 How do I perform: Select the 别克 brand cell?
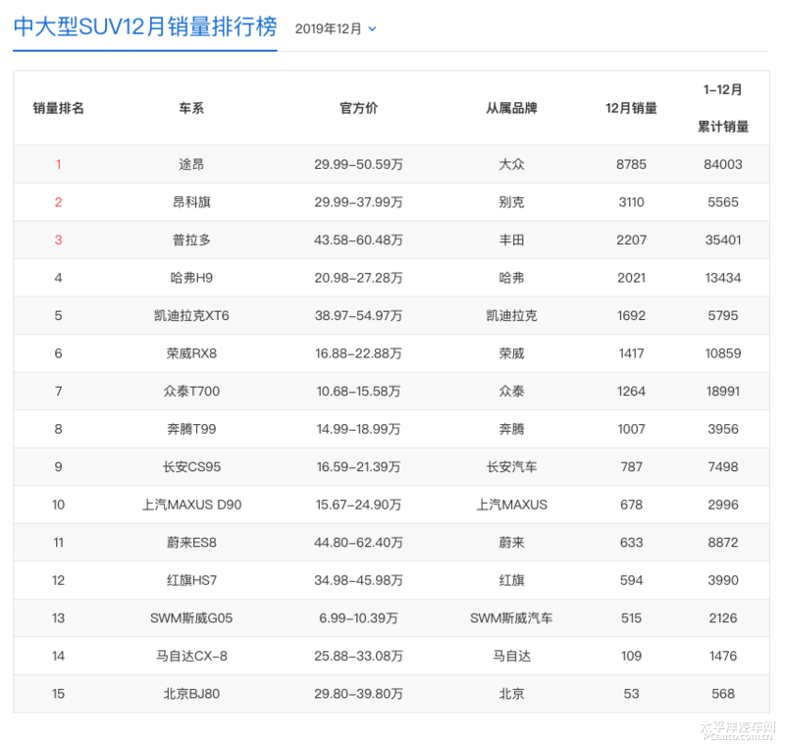tap(511, 202)
